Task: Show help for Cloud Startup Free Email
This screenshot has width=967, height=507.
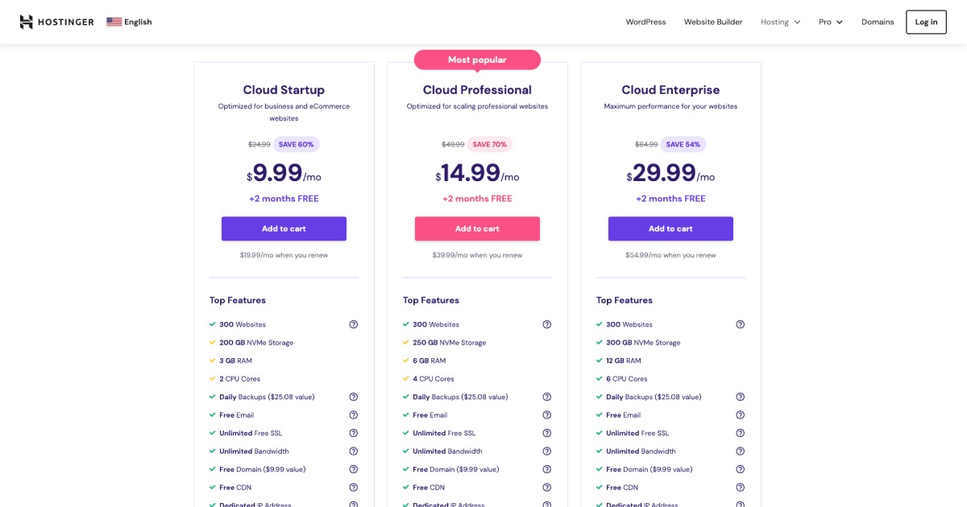Action: click(x=353, y=415)
